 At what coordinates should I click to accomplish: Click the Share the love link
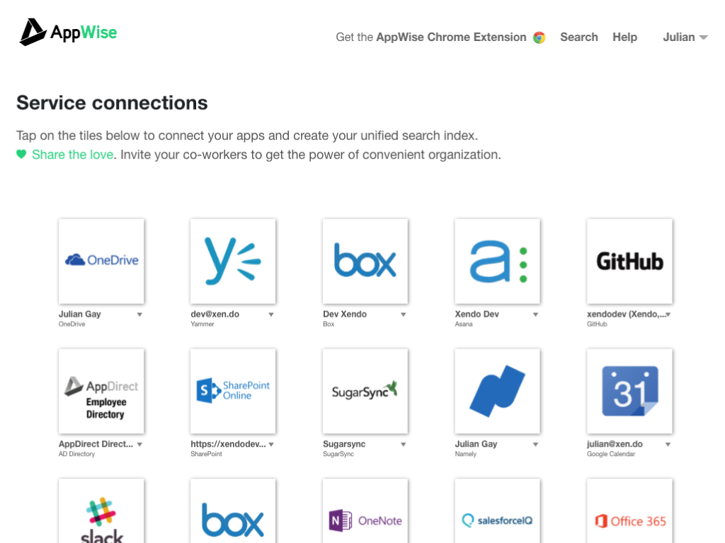click(x=72, y=155)
